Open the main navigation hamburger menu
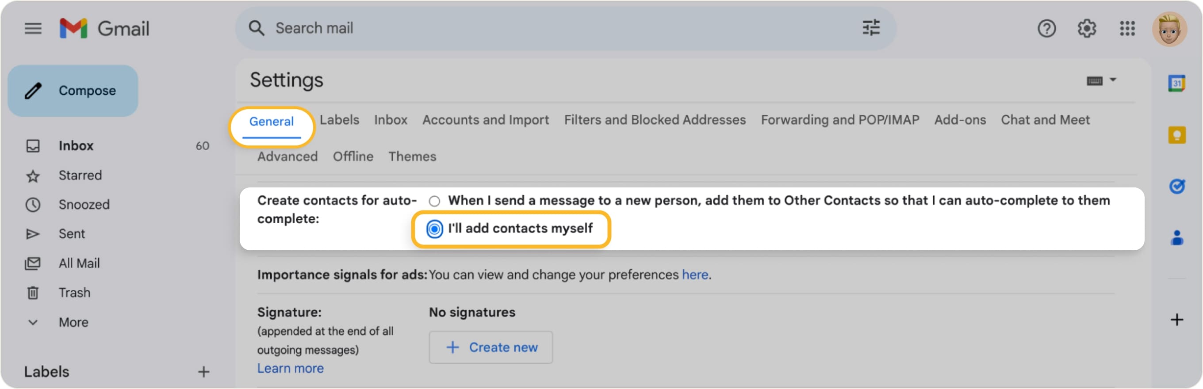Viewport: 1203px width, 389px height. click(x=33, y=28)
